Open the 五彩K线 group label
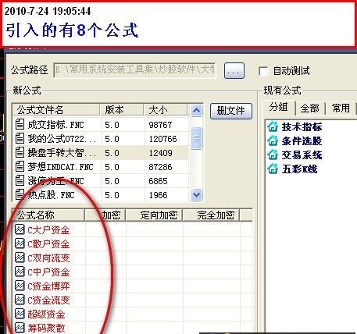Image resolution: width=357 pixels, height=334 pixels. (299, 169)
